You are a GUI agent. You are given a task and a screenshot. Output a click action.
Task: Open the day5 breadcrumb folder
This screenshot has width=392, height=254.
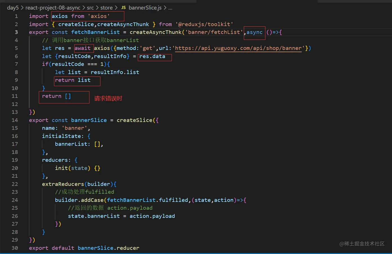click(13, 8)
